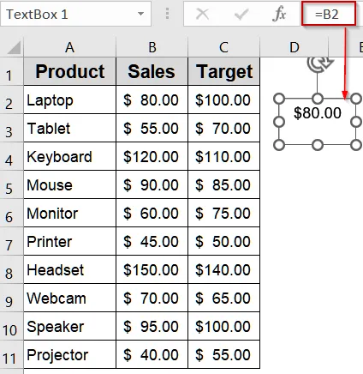This screenshot has width=363, height=374.
Task: Select the Projector cell
Action: click(70, 354)
